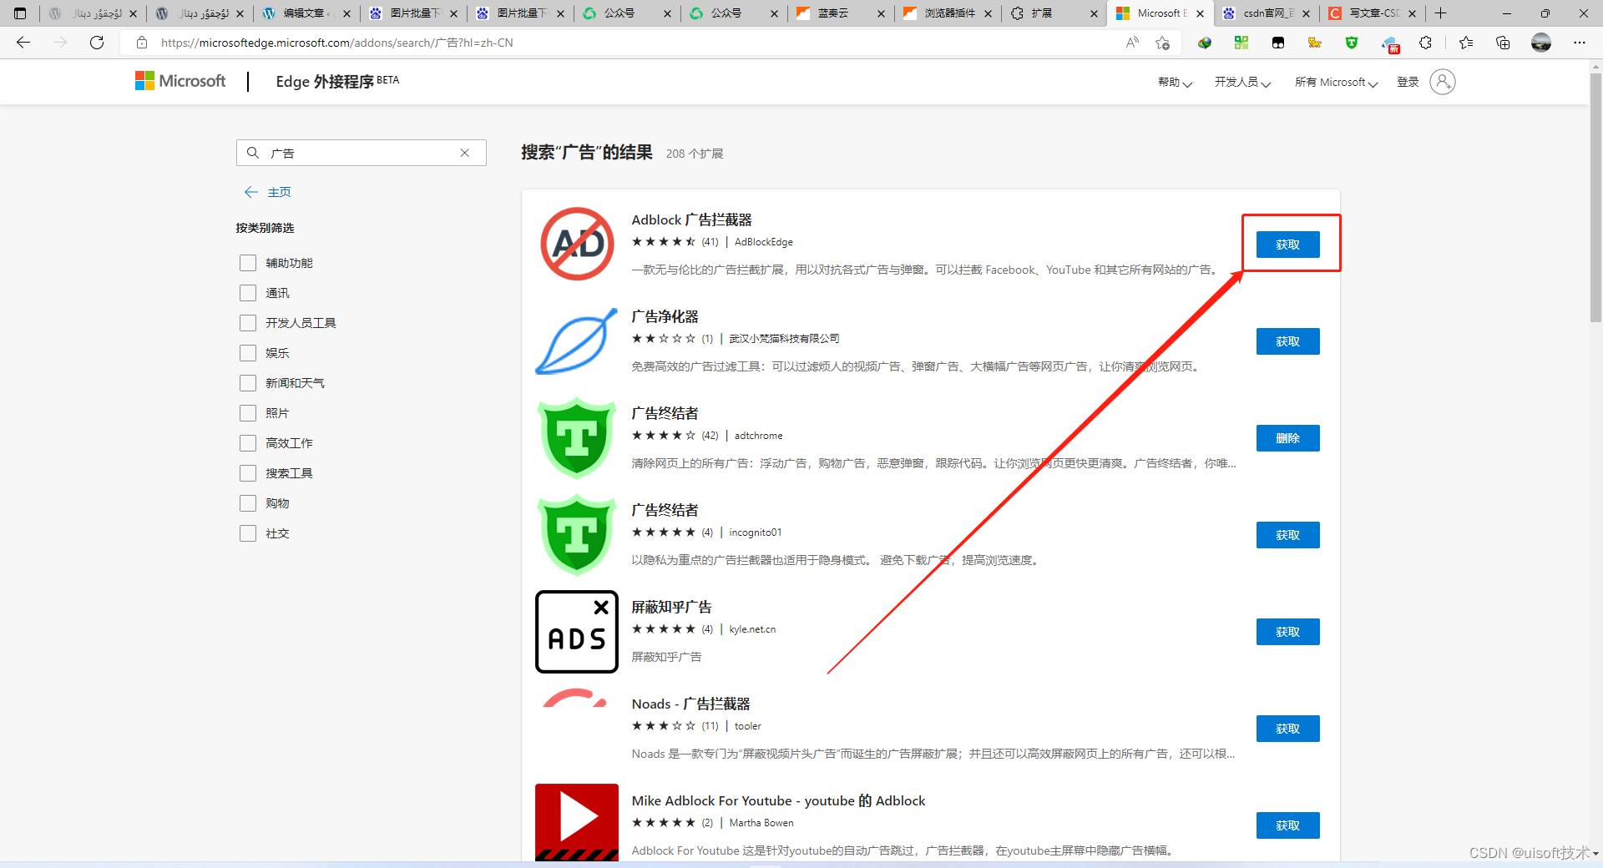Open the incognito01 广告终结者 shield icon
The height and width of the screenshot is (868, 1603).
[577, 535]
